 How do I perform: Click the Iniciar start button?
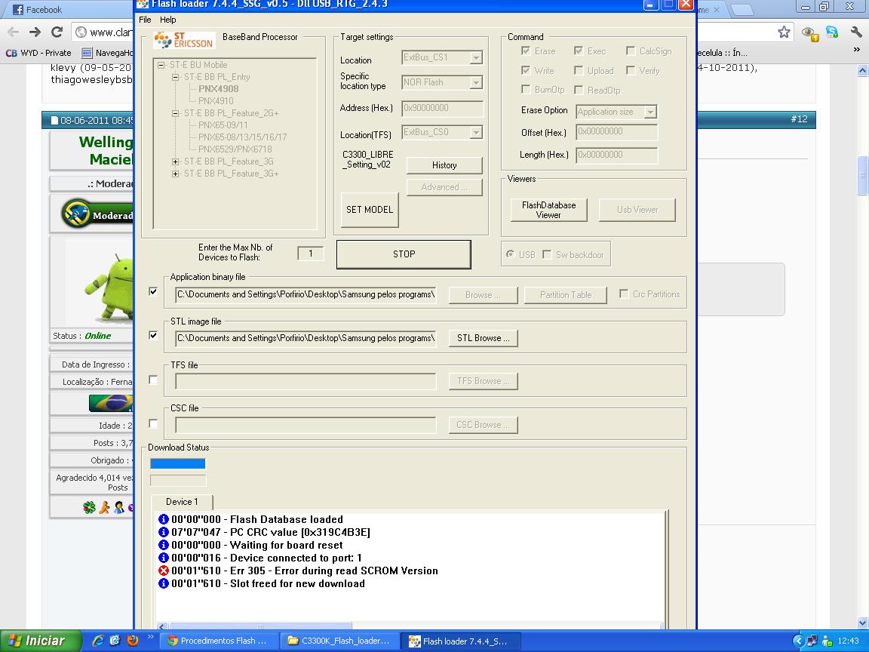[40, 641]
